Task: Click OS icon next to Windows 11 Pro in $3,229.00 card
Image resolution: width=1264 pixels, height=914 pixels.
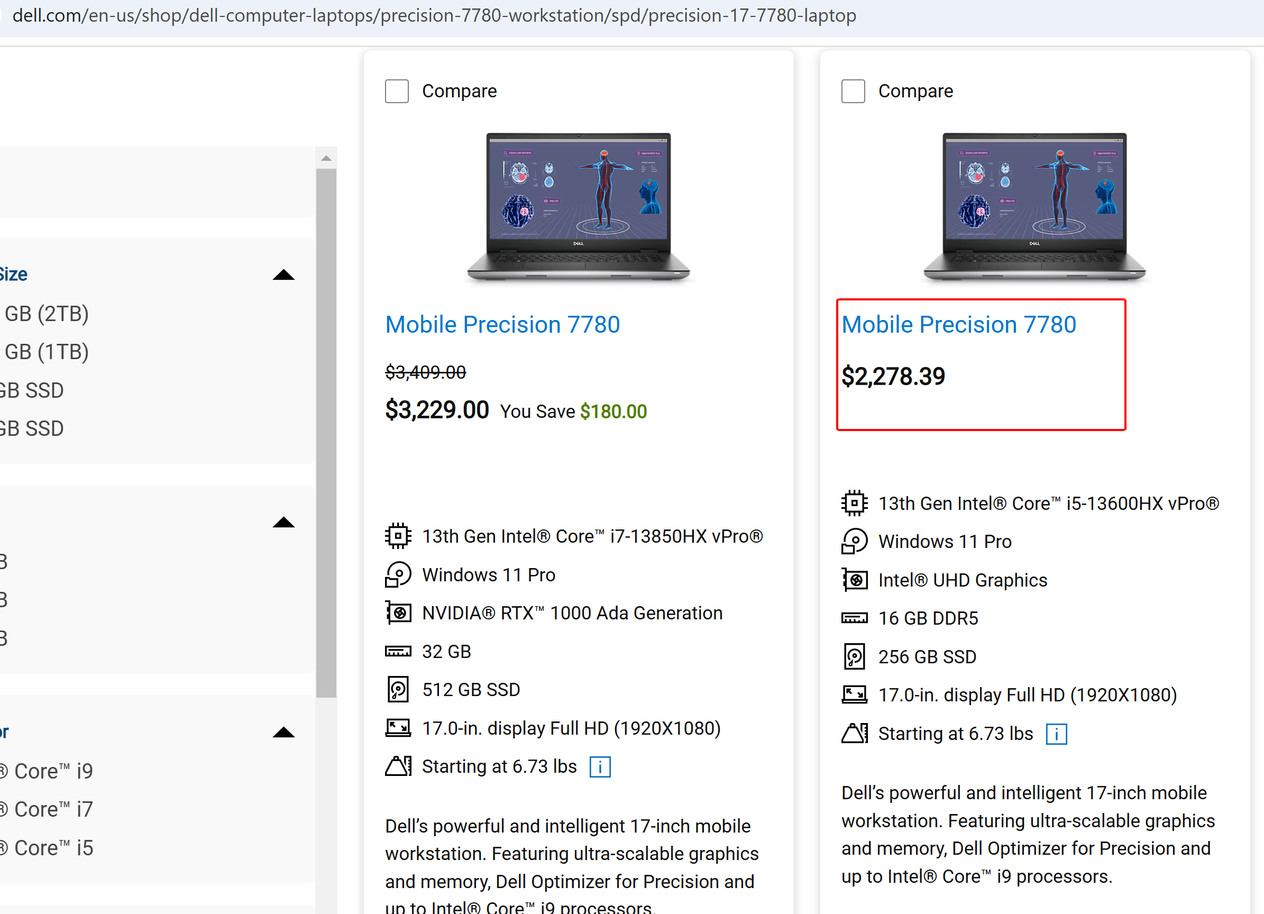Action: (x=398, y=574)
